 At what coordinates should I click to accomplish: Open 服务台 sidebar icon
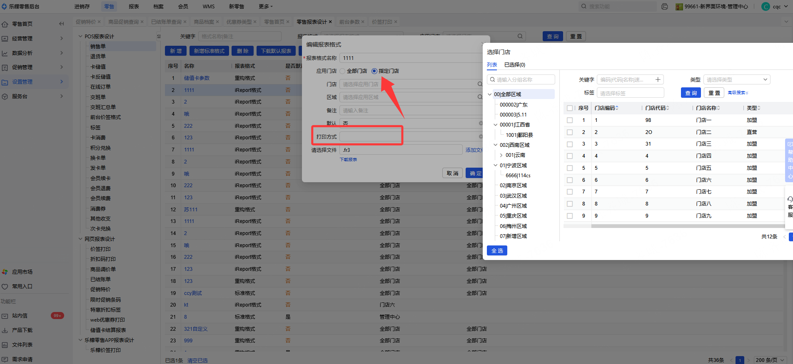pyautogui.click(x=5, y=96)
